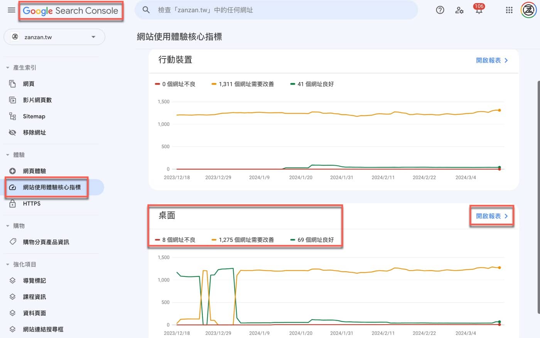The width and height of the screenshot is (540, 338).
Task: Click the 網站連結搜尋框 layers icon
Action: coord(12,329)
